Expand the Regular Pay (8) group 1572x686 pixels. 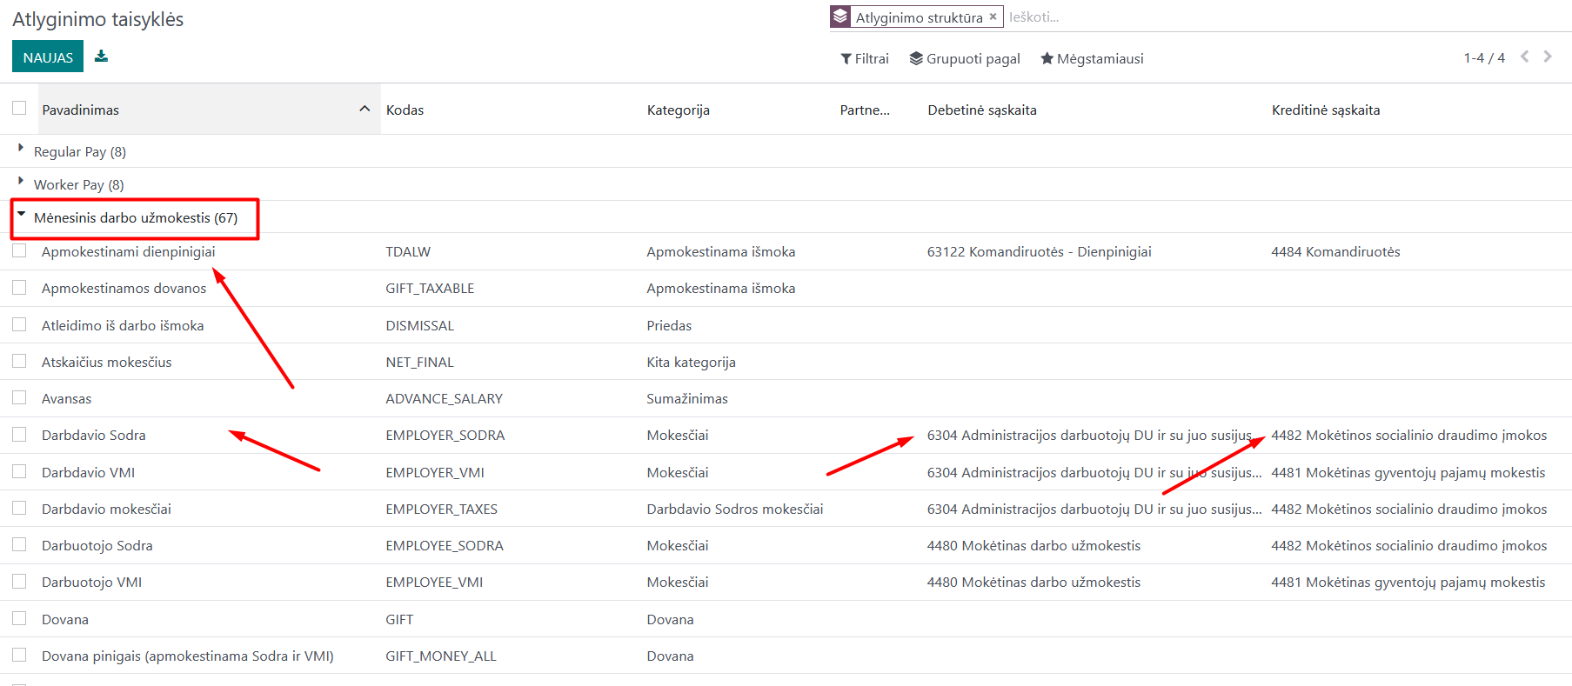click(x=80, y=151)
